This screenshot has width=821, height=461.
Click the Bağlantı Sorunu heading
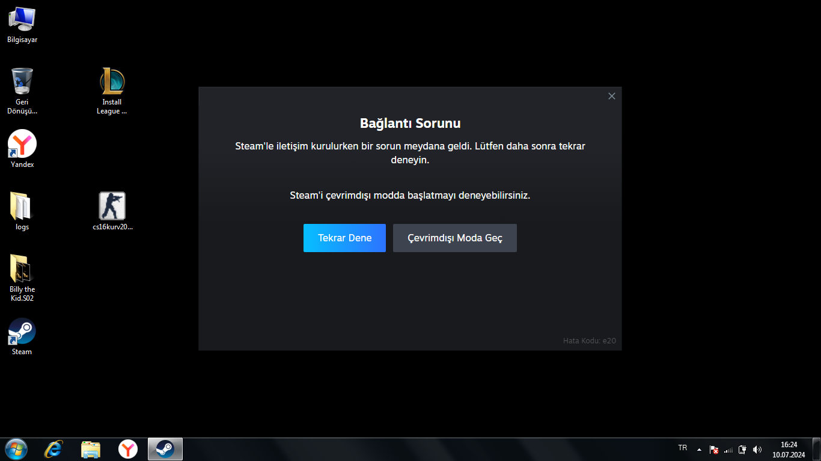(410, 124)
